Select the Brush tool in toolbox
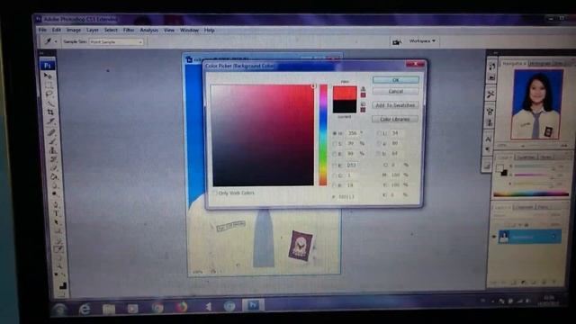Image resolution: width=576 pixels, height=324 pixels. [52, 141]
